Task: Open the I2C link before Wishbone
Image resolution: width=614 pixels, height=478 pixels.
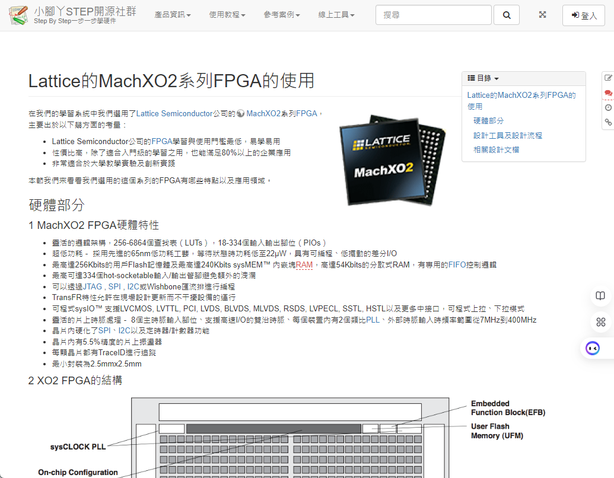Action: (133, 287)
